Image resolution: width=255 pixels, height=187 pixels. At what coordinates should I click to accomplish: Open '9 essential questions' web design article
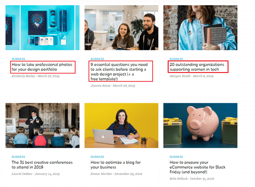(119, 72)
